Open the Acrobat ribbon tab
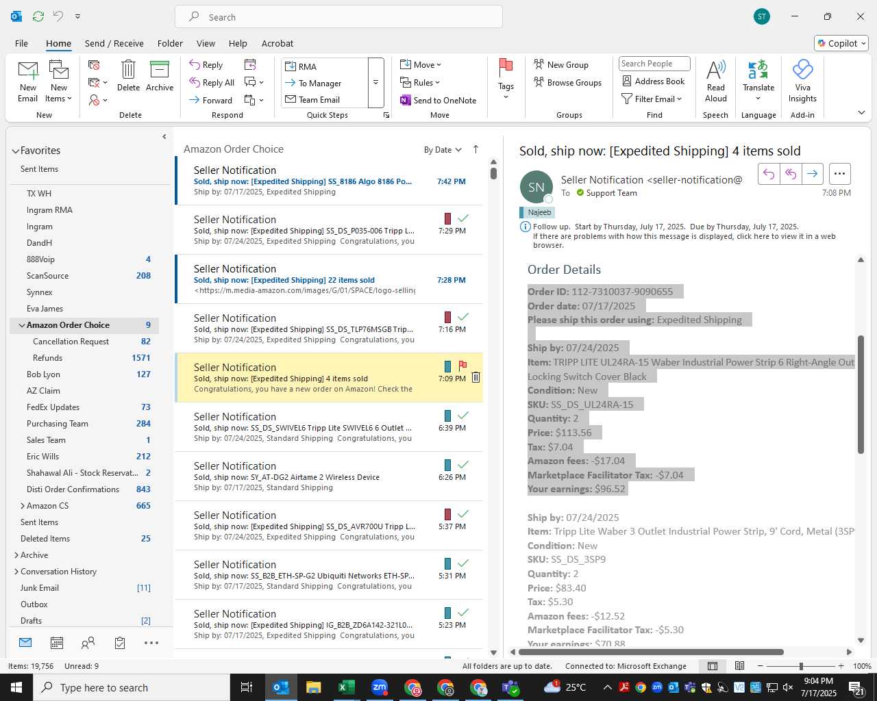 pyautogui.click(x=277, y=43)
